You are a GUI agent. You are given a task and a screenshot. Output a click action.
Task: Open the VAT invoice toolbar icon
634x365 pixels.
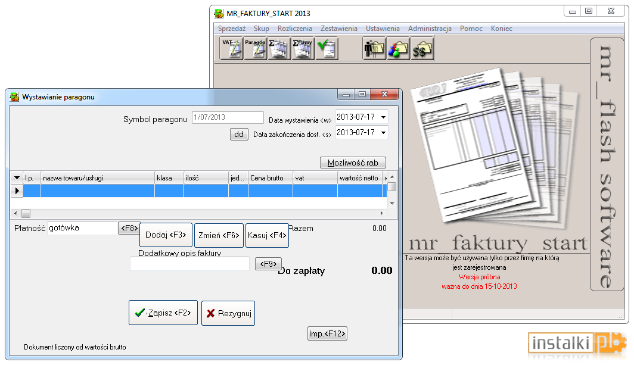point(231,48)
